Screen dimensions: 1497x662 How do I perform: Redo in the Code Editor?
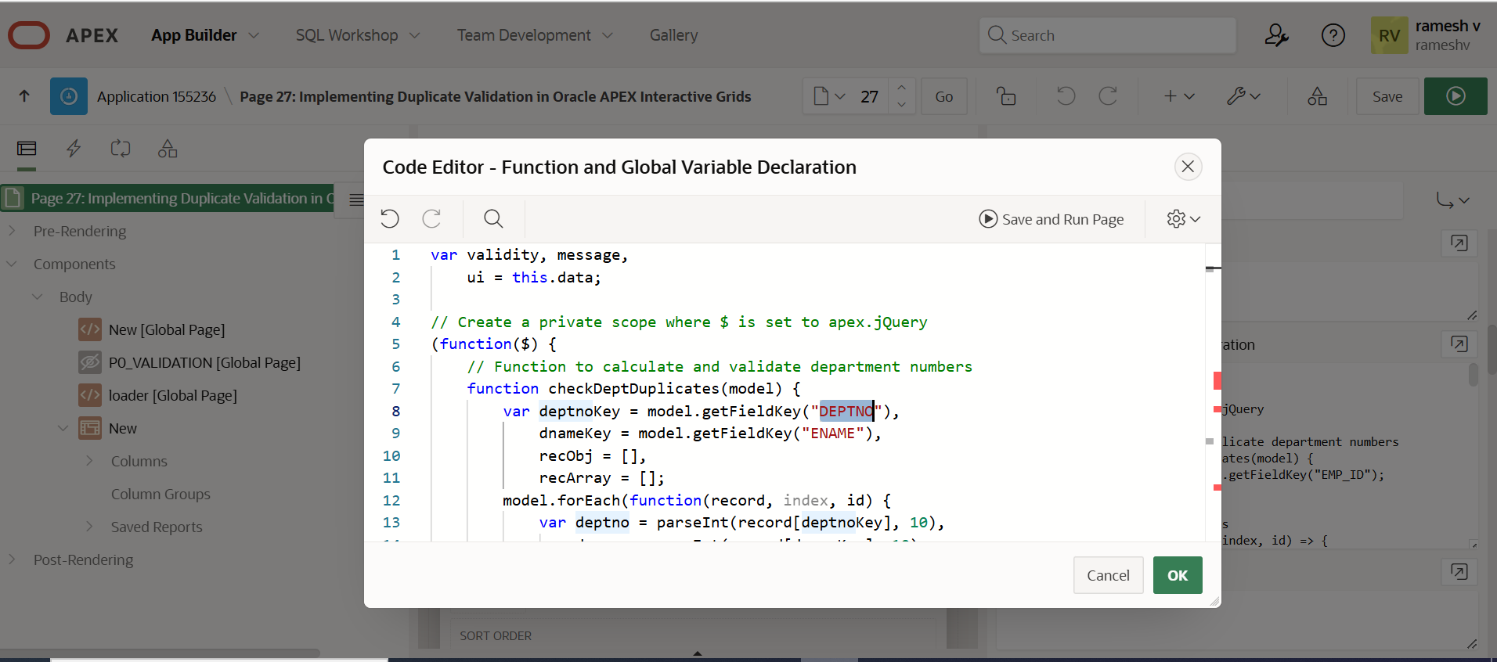[431, 218]
